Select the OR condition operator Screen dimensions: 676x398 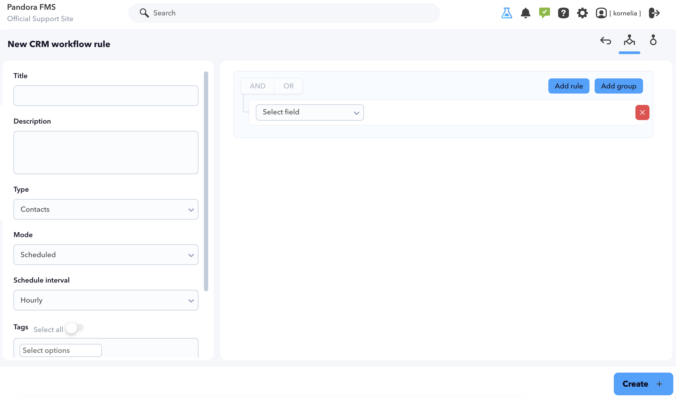coord(289,86)
